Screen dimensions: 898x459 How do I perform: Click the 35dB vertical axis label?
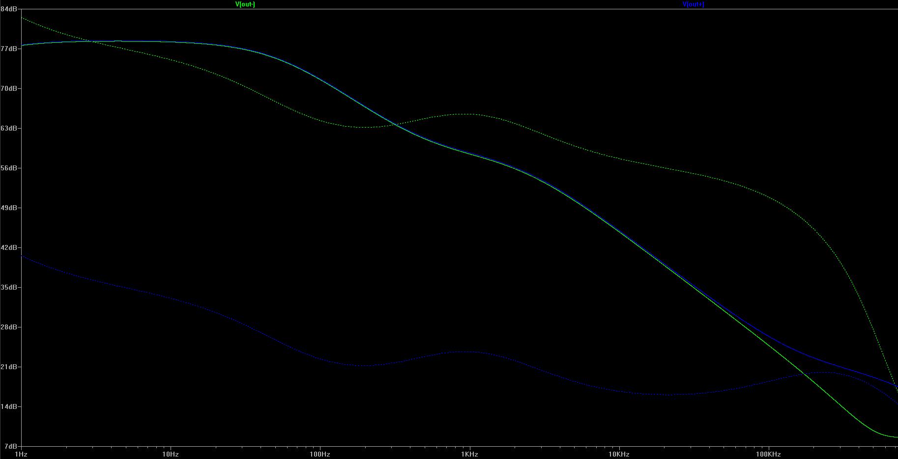tap(8, 288)
